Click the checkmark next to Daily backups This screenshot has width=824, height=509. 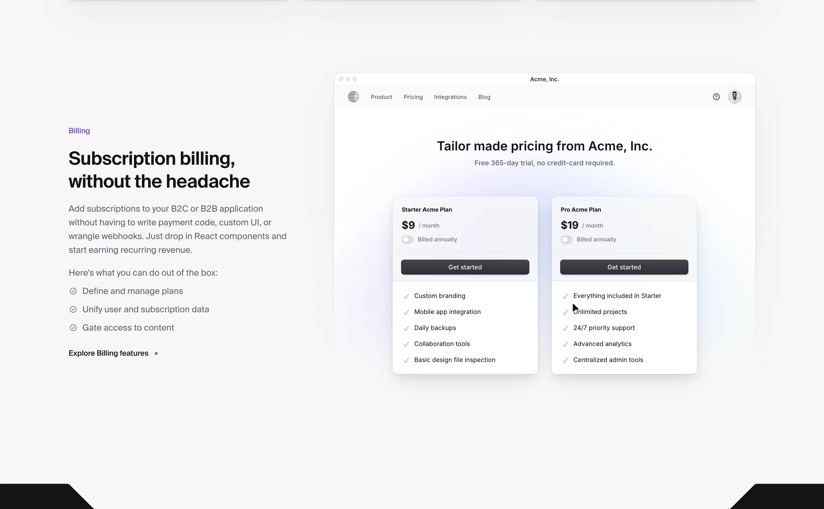tap(406, 328)
